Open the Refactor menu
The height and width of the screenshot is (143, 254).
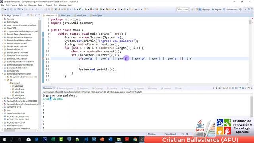tap(23, 5)
